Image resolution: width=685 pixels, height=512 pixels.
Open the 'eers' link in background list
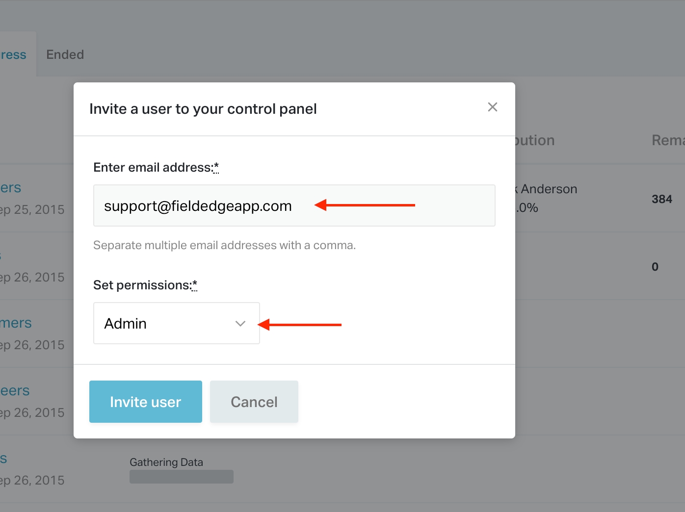coord(15,390)
